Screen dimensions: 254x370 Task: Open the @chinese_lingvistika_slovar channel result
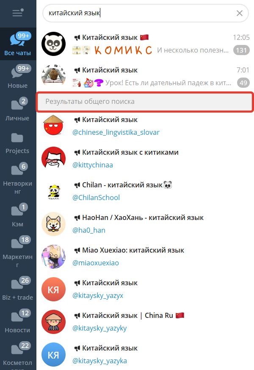pos(145,126)
